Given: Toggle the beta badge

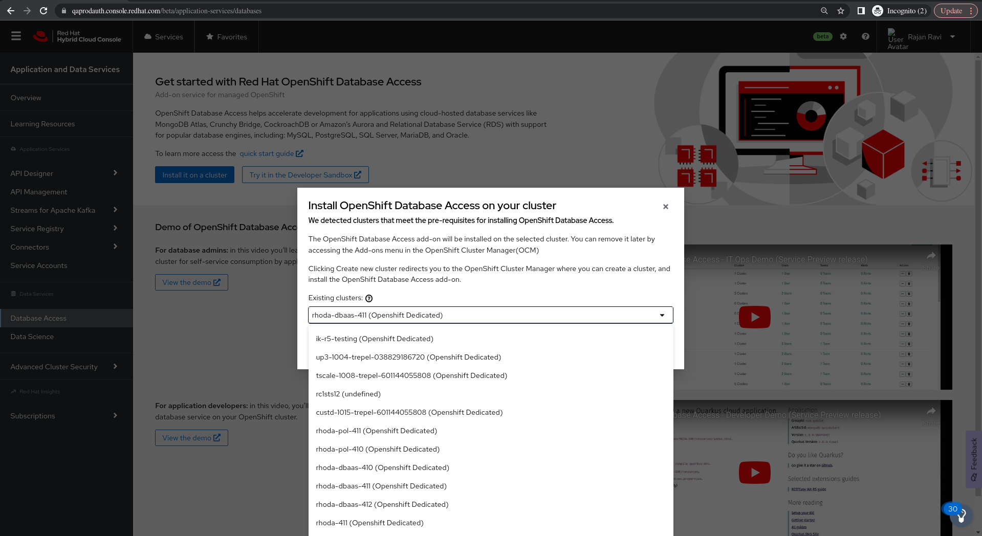Looking at the screenshot, I should click(822, 36).
